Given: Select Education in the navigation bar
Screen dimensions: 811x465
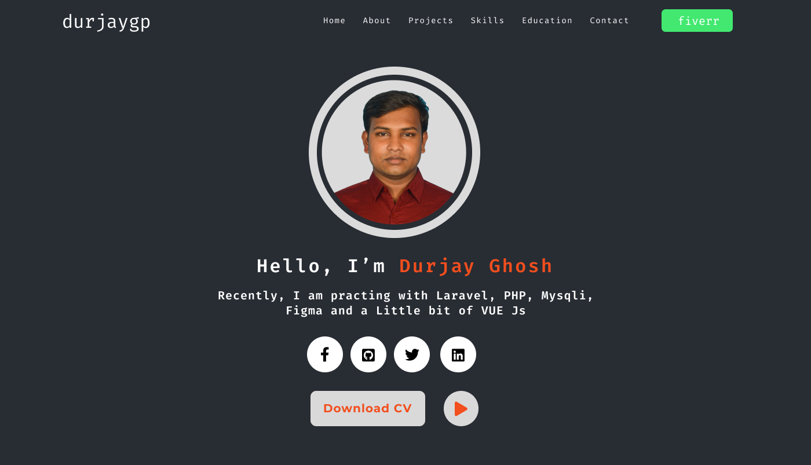Looking at the screenshot, I should [547, 21].
